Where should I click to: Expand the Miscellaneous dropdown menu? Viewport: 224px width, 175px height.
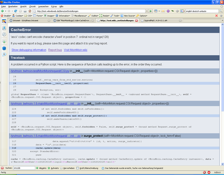[79, 16]
